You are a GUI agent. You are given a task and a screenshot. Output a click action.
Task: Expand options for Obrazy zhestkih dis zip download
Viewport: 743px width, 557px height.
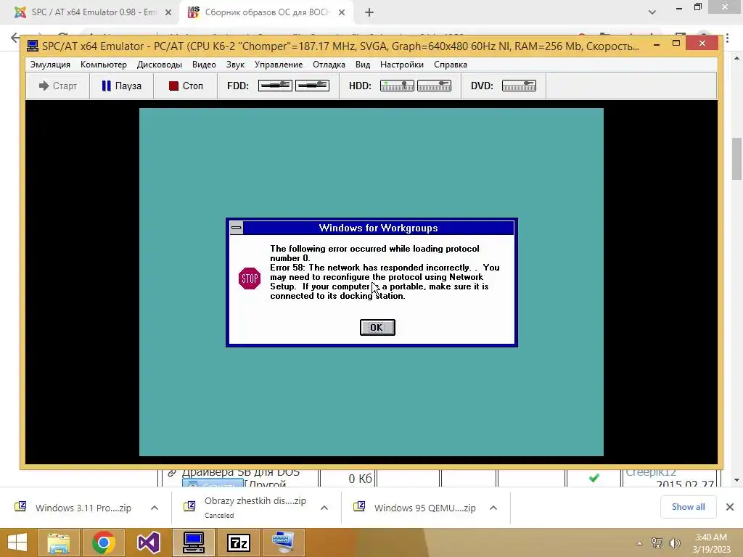324,508
